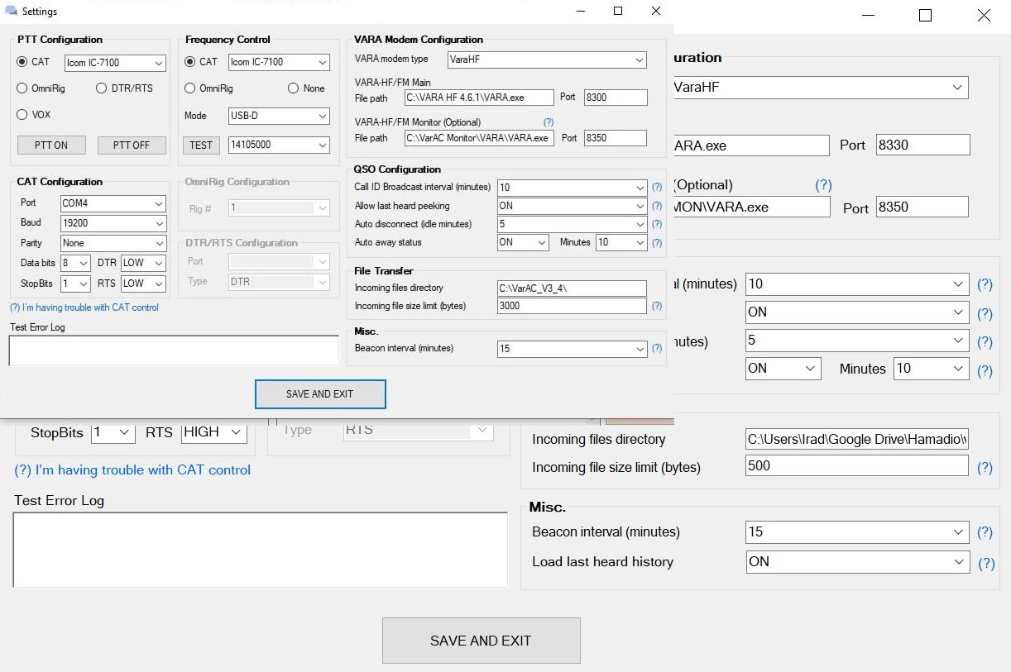Viewport: 1011px width, 672px height.
Task: Click help icon next to 3000-byte file size limit
Action: [x=657, y=306]
